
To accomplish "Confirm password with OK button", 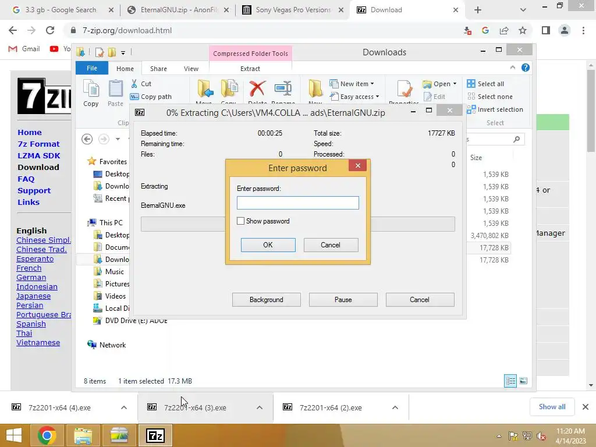I will click(268, 245).
